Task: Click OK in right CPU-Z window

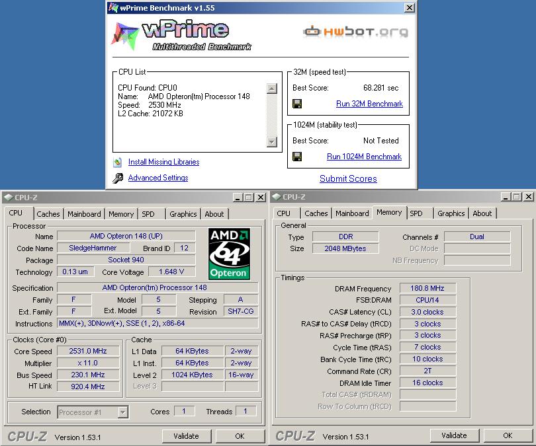Action: 508,435
